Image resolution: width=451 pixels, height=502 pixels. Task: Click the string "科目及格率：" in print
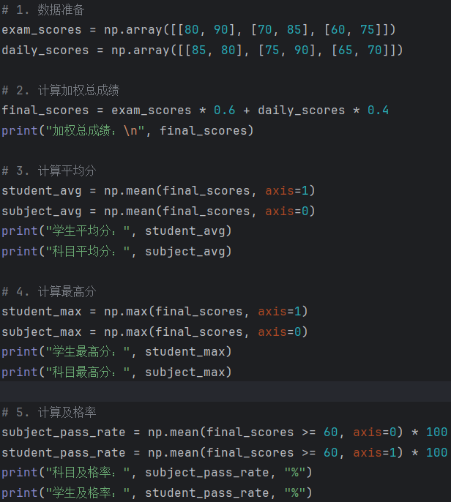pyautogui.click(x=88, y=473)
